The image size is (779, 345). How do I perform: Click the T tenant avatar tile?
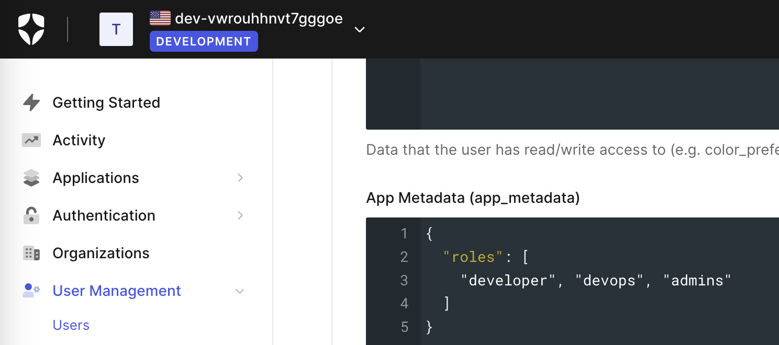116,29
